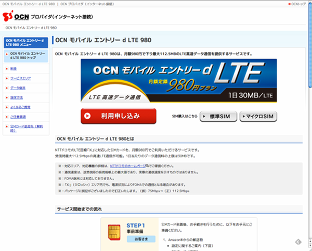Click the breadcrumb text OCN モバイル エントリー d LTE 980

31,28
